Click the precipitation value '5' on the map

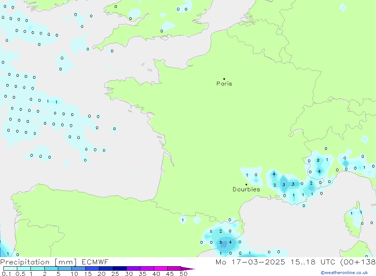pyautogui.click(x=221, y=242)
